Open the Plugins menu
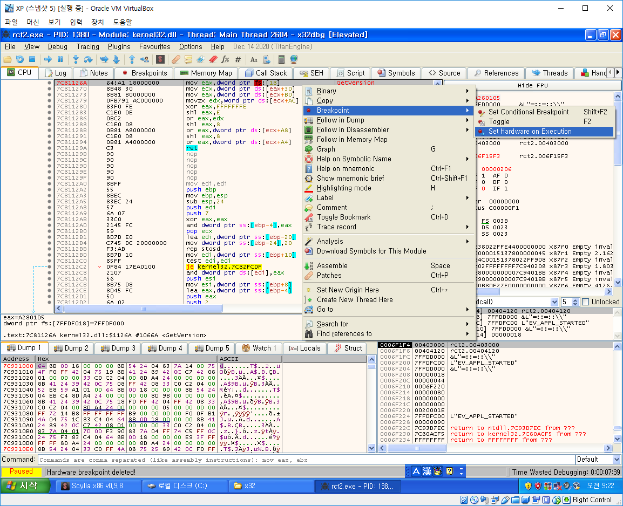 (119, 47)
